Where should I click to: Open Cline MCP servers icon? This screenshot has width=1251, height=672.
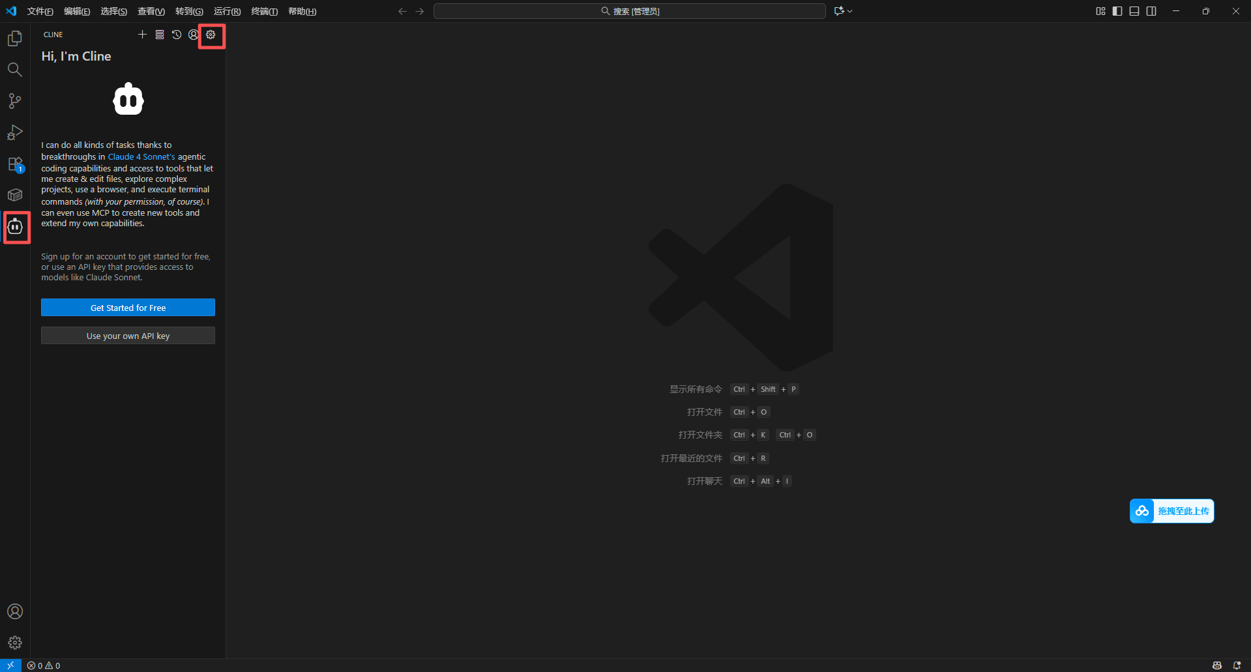(x=160, y=35)
